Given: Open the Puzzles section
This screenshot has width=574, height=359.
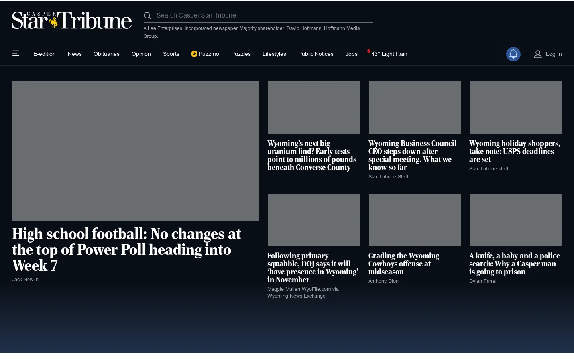Looking at the screenshot, I should 241,54.
